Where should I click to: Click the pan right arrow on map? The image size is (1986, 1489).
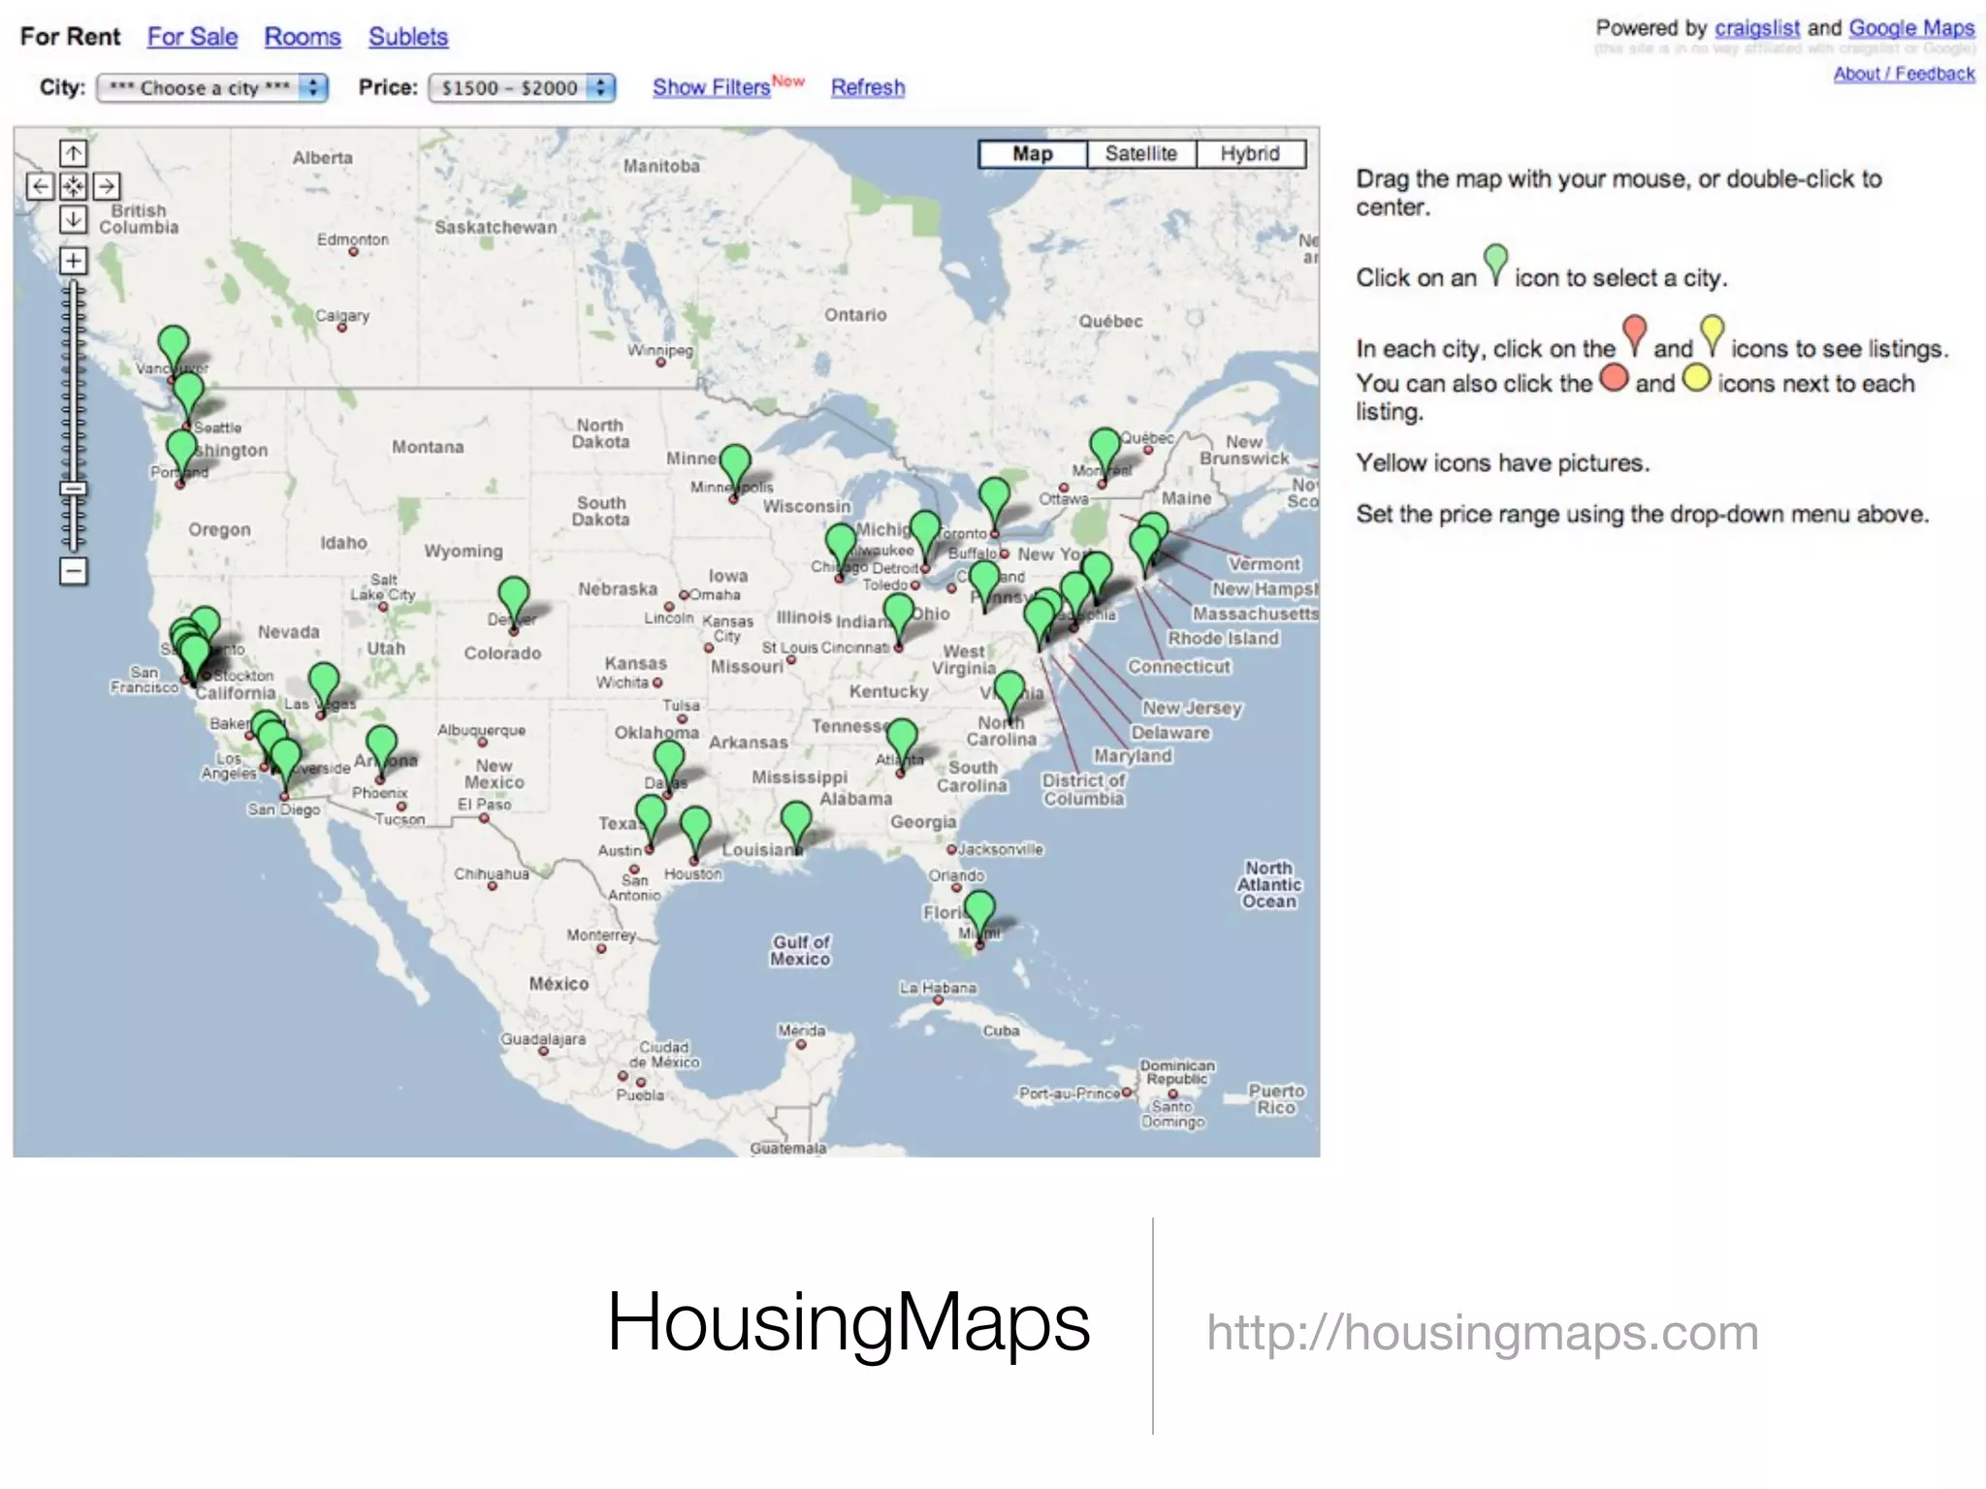tap(107, 186)
